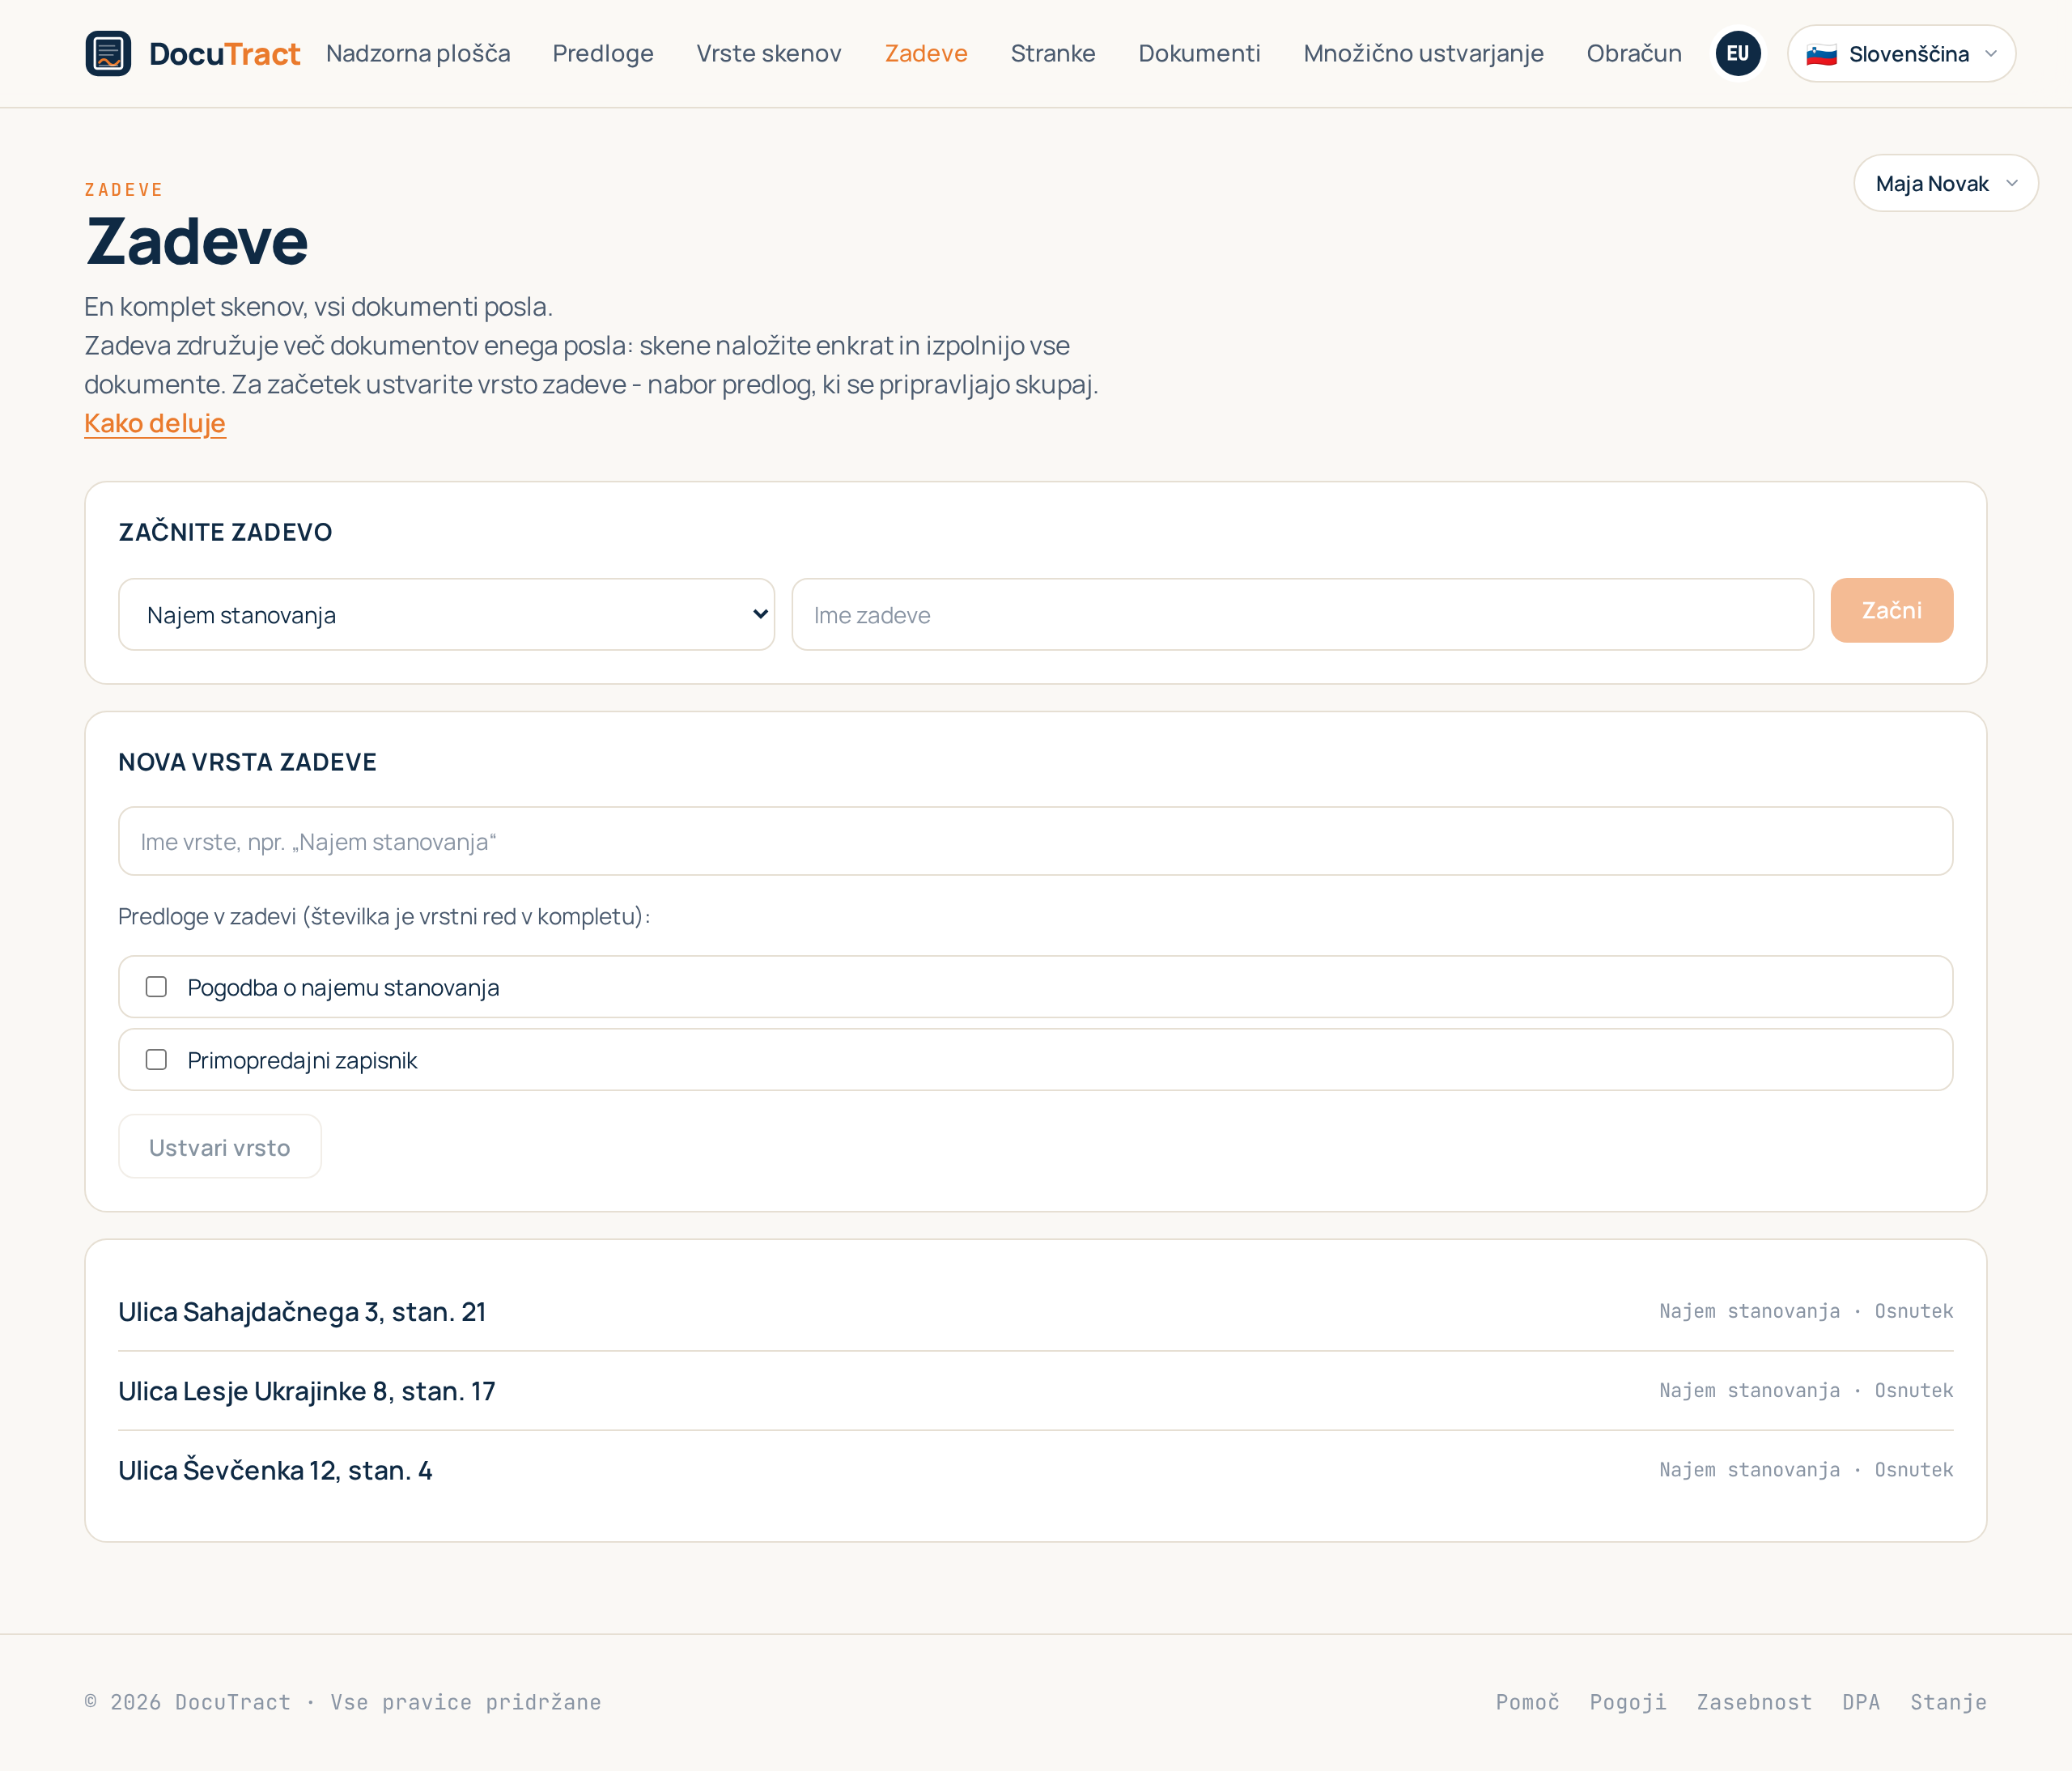This screenshot has height=1771, width=2072.
Task: Open Vrste skenov page
Action: [769, 53]
